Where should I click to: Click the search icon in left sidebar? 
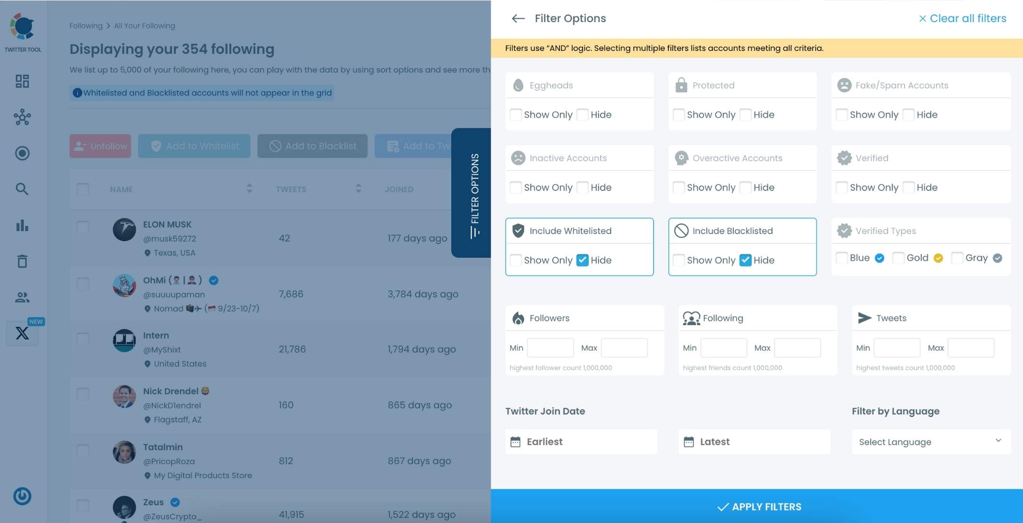22,189
